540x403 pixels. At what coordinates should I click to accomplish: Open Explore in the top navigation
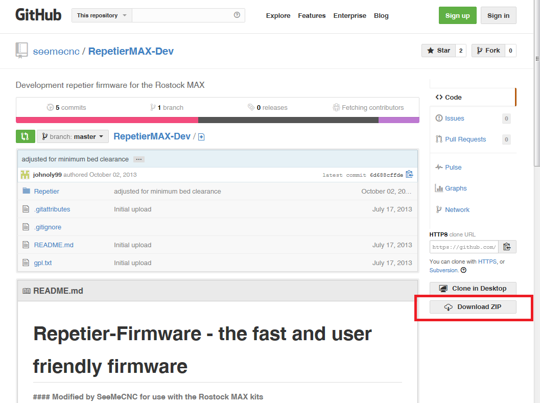click(278, 16)
